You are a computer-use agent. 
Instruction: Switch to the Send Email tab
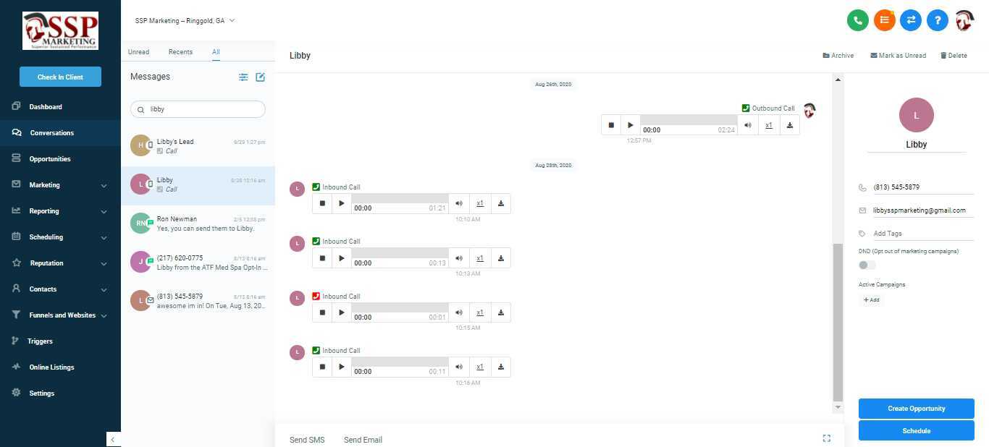[x=363, y=440]
